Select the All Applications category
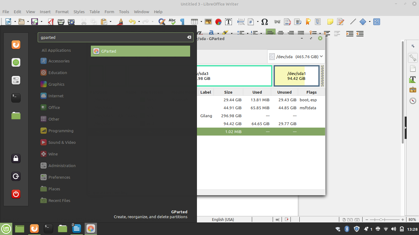419x235 pixels. click(56, 50)
